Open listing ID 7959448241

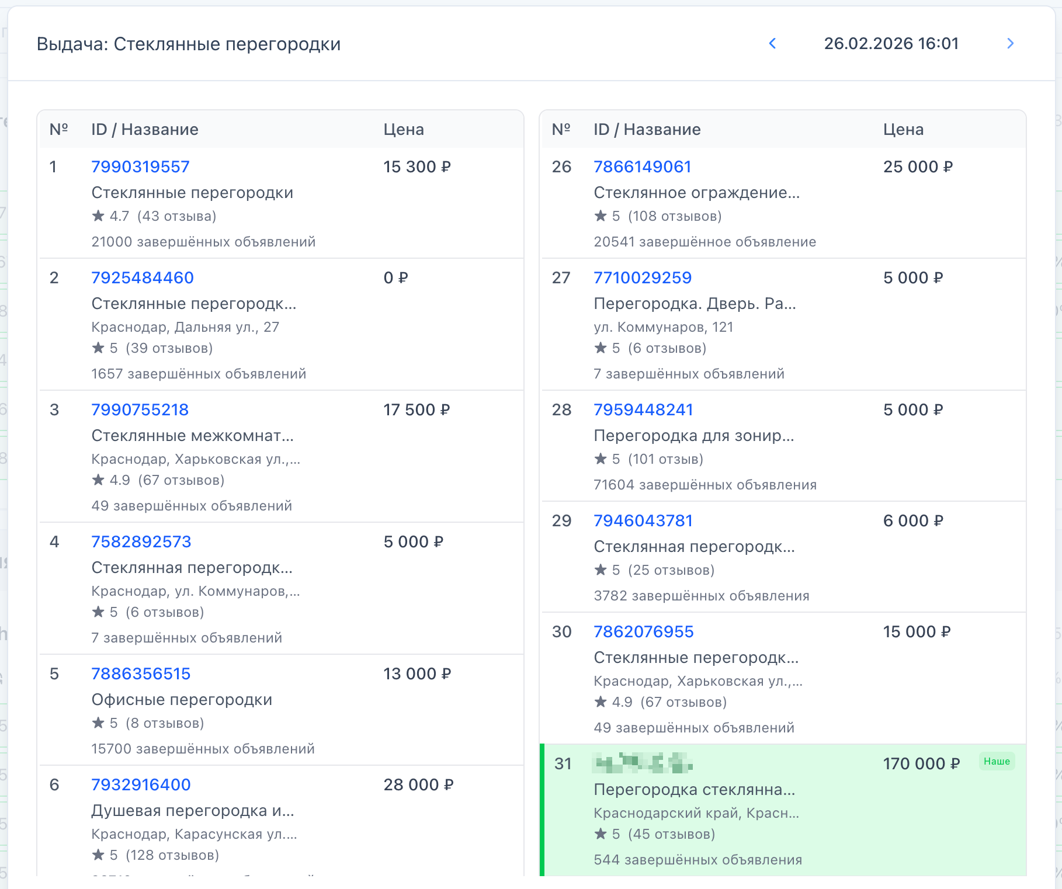coord(643,410)
